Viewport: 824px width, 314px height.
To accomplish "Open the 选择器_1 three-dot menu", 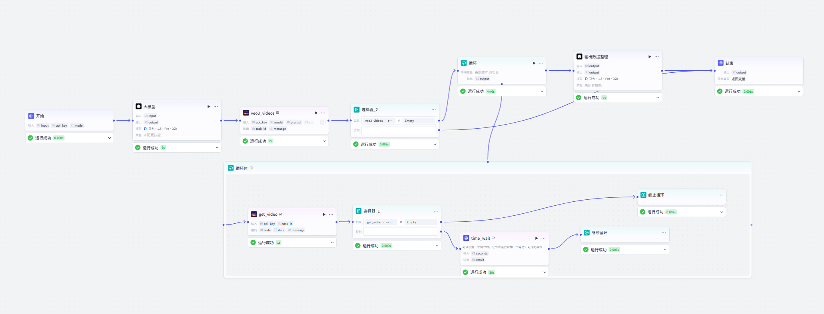I will tap(436, 211).
